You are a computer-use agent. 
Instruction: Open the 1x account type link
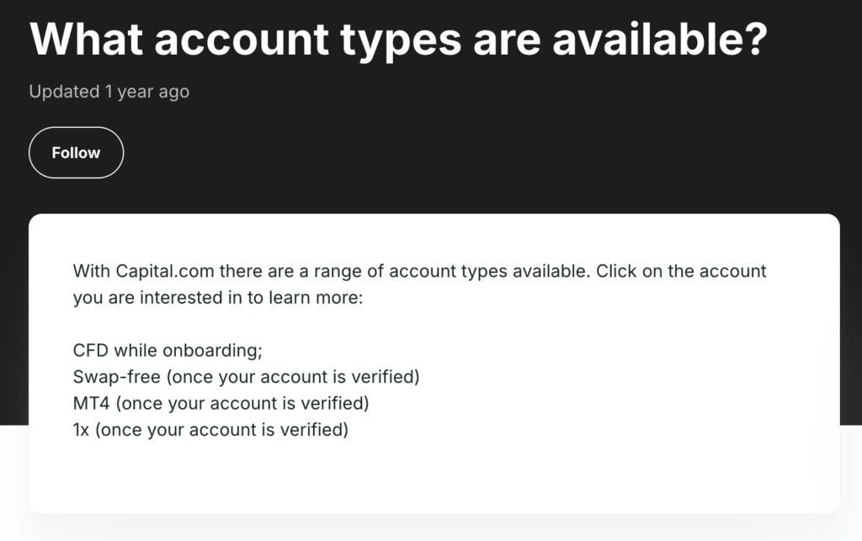coord(82,431)
